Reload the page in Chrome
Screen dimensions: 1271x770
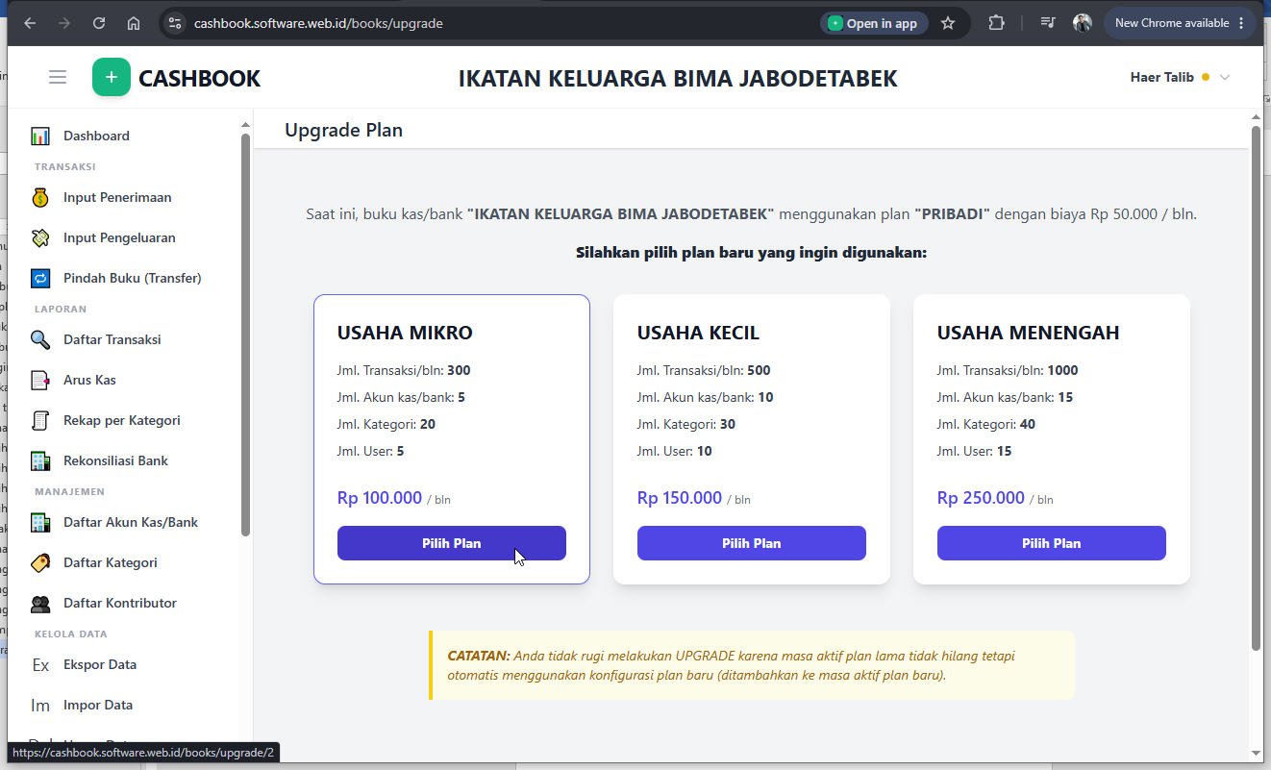[x=99, y=23]
